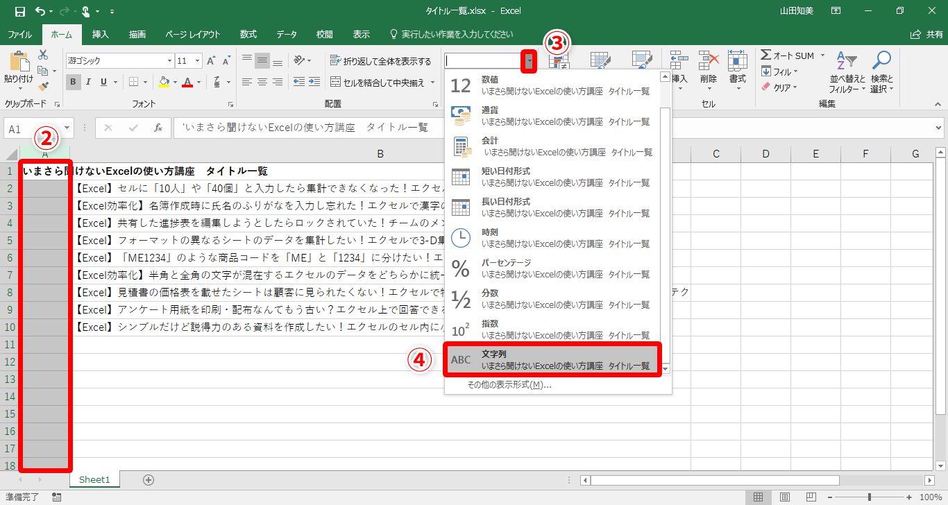Click the 実行したい作業を入力してください search box
The image size is (948, 505).
pos(451,34)
